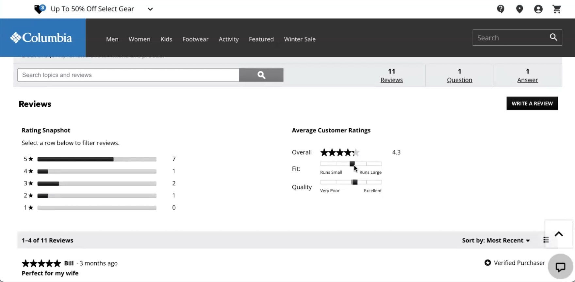Open the Footwear menu
The width and height of the screenshot is (575, 282).
195,39
